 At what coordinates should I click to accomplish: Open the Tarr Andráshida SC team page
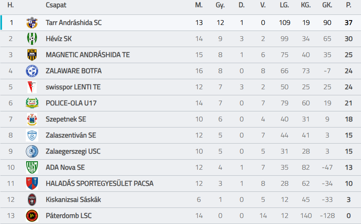tap(74, 23)
